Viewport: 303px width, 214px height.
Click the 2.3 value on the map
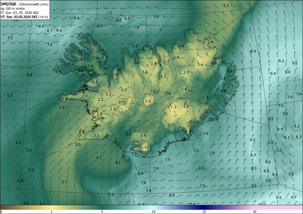163,76
